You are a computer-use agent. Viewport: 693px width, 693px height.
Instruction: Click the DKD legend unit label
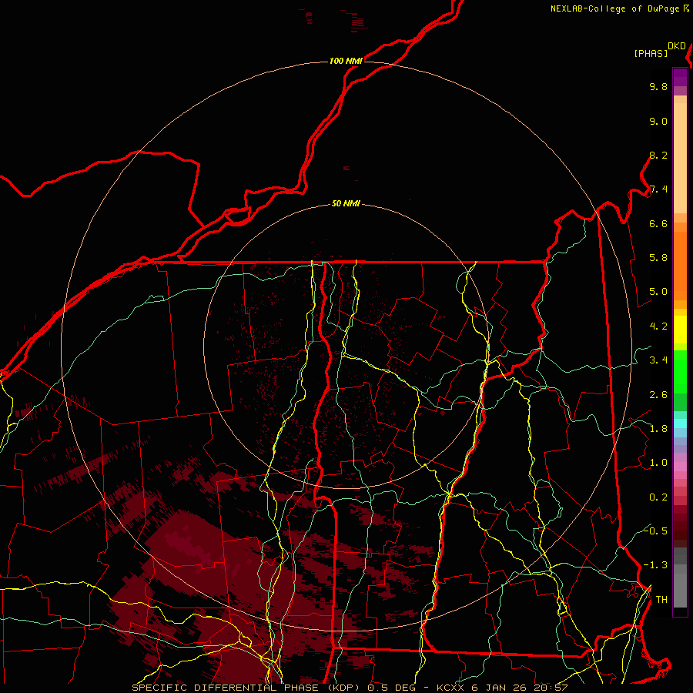click(x=677, y=46)
